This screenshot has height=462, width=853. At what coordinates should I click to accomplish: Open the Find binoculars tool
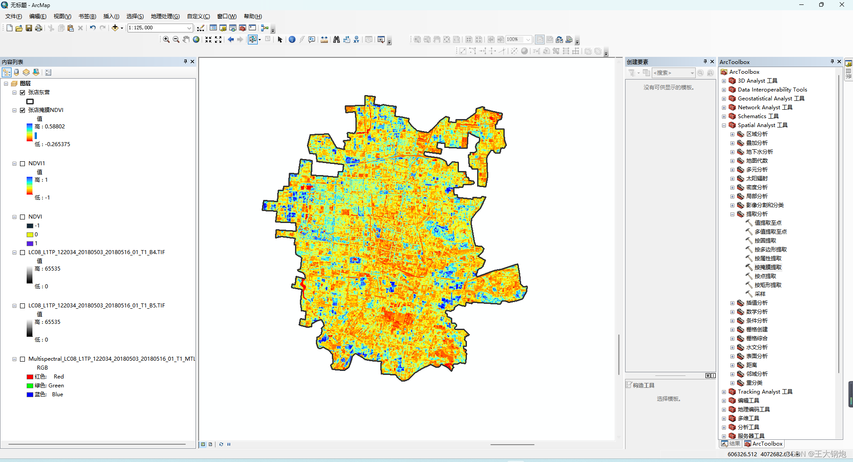(x=336, y=40)
